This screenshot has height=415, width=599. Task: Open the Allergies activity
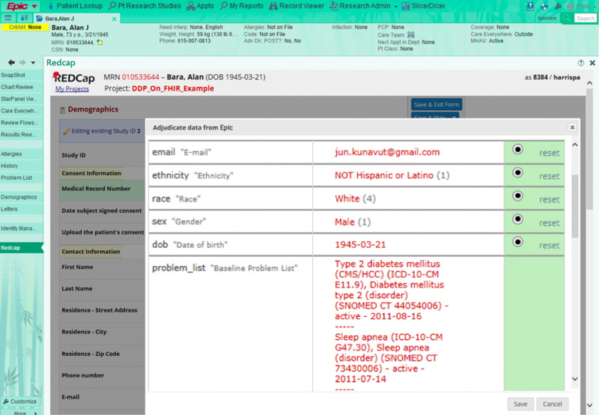click(22, 154)
